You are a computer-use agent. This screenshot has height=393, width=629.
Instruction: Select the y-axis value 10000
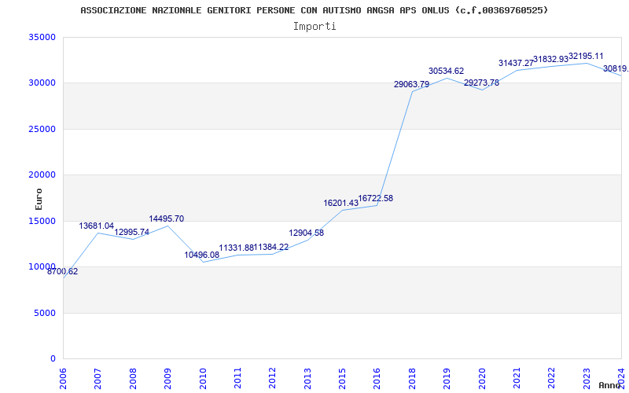(42, 266)
